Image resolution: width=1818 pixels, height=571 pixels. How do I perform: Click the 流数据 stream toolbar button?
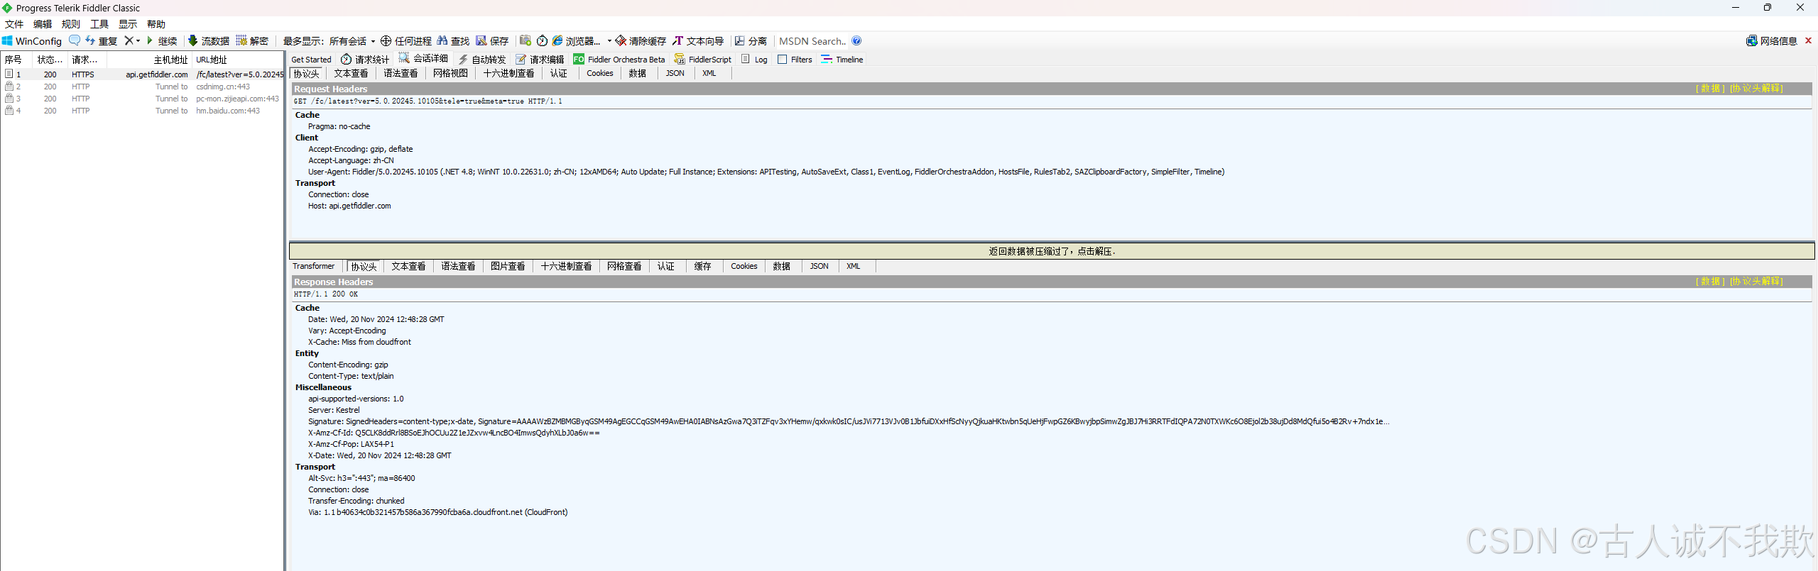tap(209, 41)
